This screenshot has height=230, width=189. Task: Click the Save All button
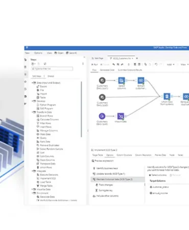(72, 53)
